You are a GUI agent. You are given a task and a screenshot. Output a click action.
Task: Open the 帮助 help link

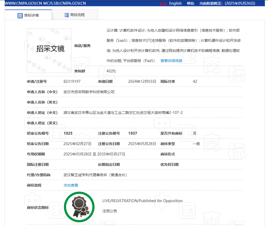(x=190, y=3)
